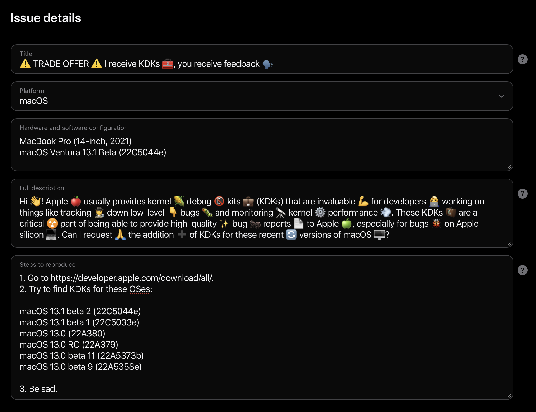Open help for the Title field
Screen dimensions: 536x412
522,59
